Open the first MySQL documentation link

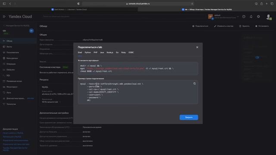point(13,133)
